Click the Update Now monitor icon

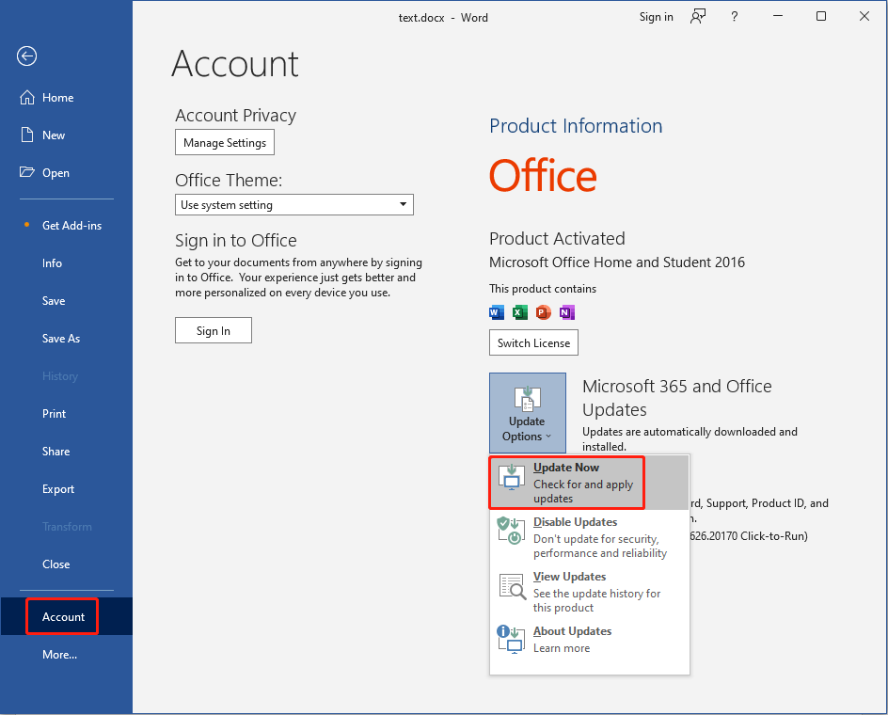pos(512,477)
